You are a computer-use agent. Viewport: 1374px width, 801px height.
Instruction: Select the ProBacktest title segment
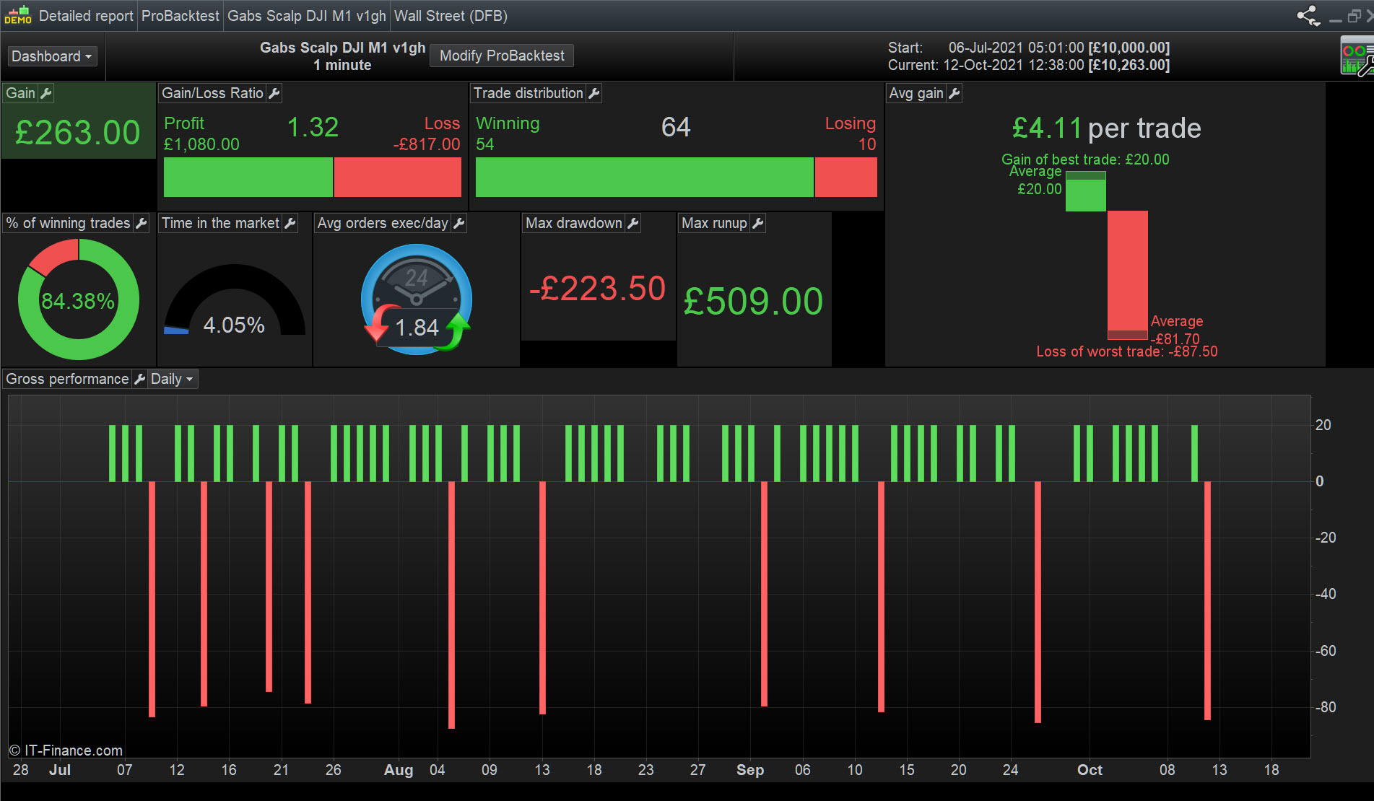pyautogui.click(x=181, y=16)
